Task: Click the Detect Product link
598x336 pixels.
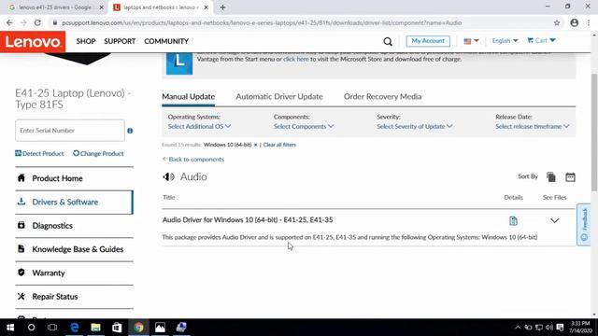Action: 39,153
